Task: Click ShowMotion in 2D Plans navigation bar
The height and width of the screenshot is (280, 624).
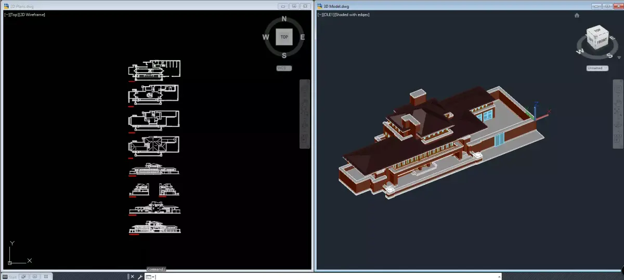Action: (305, 138)
